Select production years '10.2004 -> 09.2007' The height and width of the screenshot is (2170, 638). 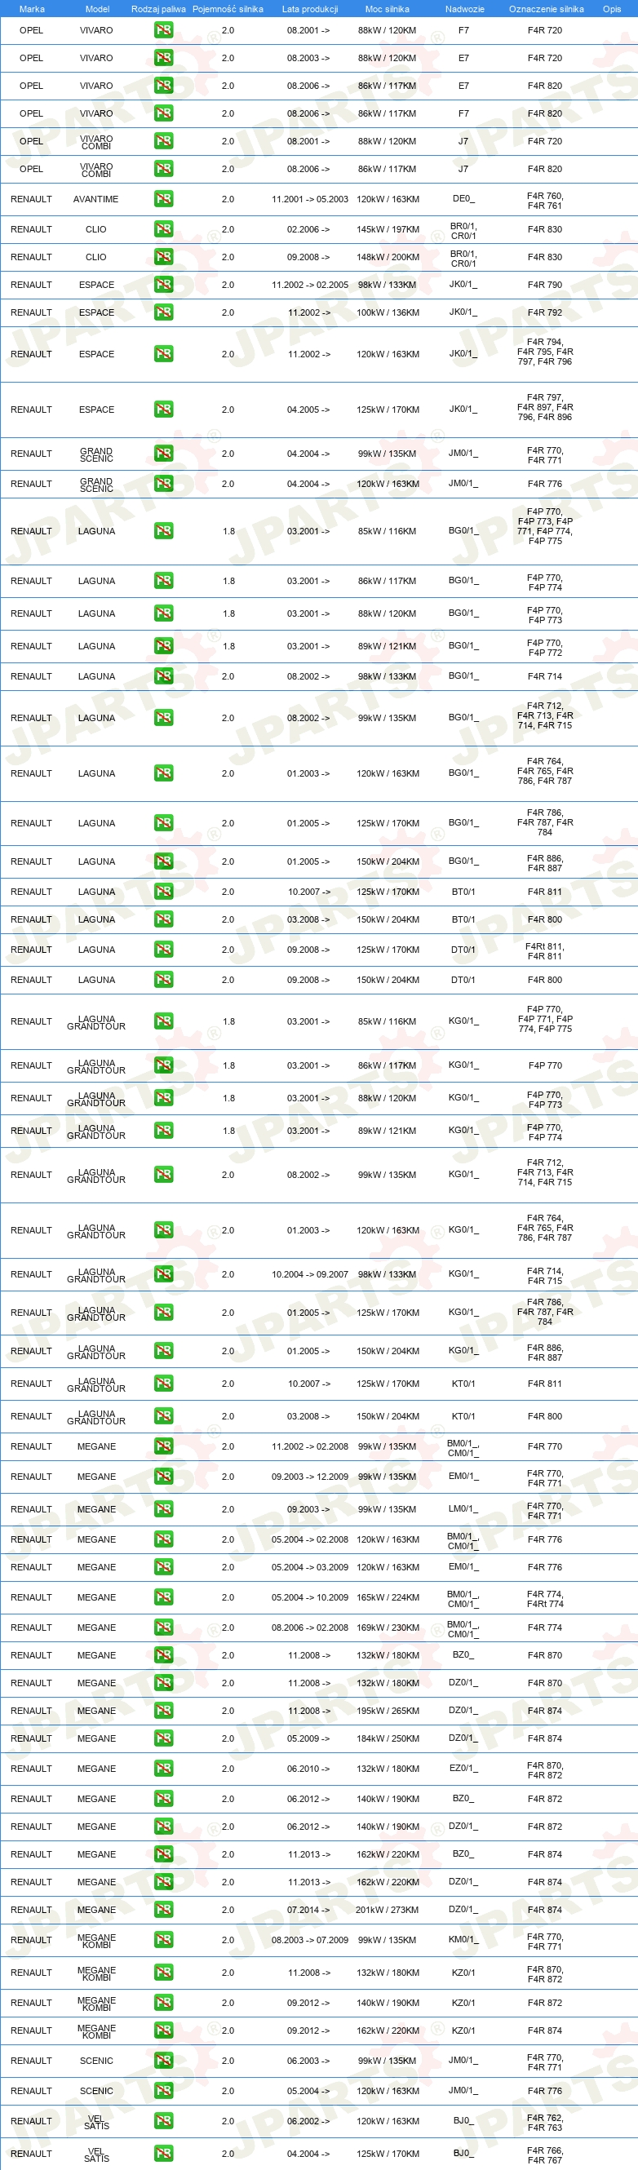(309, 1274)
